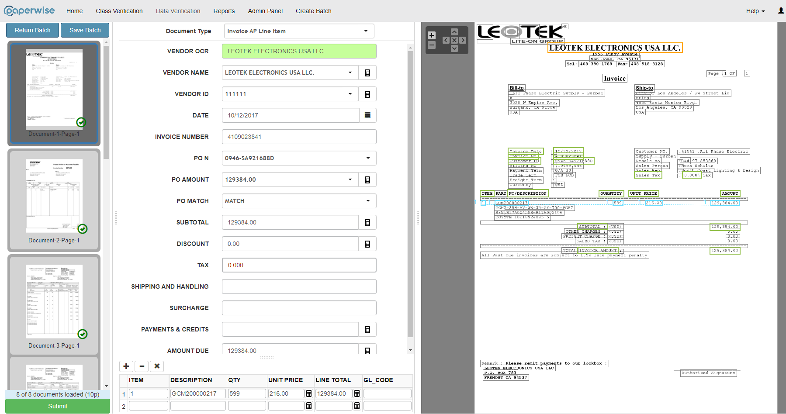
Task: Open Create Batch page
Action: tap(314, 11)
